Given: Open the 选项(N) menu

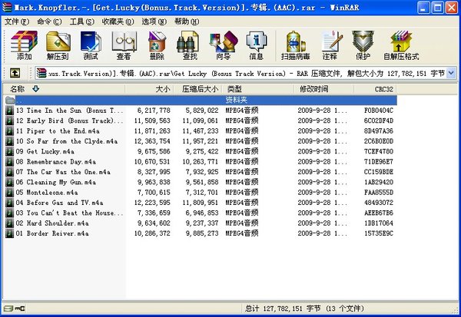Looking at the screenshot, I should (154, 21).
